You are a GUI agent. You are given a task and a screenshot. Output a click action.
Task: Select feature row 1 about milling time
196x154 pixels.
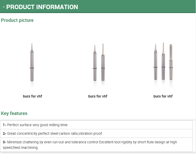(96, 125)
